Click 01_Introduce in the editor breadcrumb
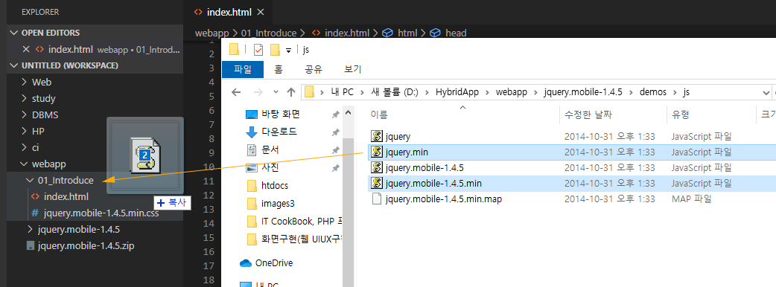The height and width of the screenshot is (287, 776). pos(269,33)
